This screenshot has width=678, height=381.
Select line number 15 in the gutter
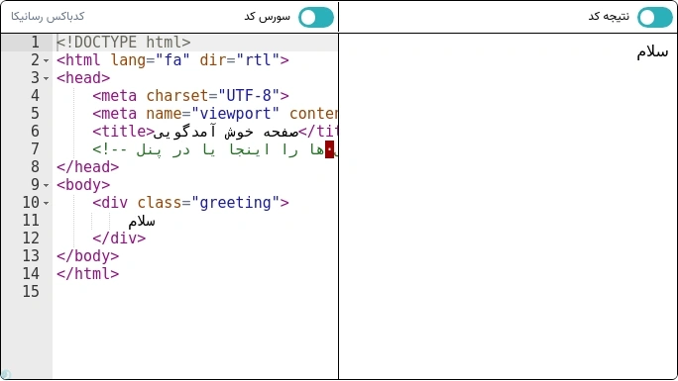31,292
